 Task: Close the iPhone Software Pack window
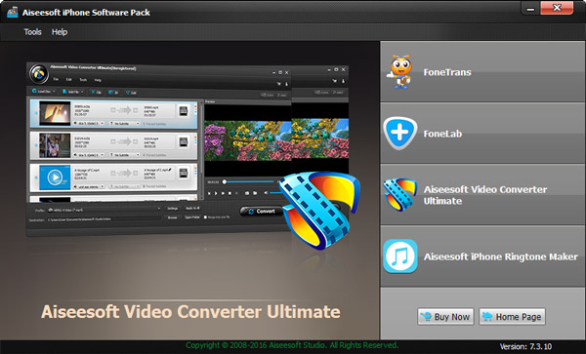pyautogui.click(x=557, y=8)
